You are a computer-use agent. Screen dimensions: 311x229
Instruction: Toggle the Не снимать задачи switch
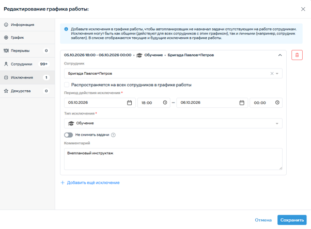[x=68, y=135]
